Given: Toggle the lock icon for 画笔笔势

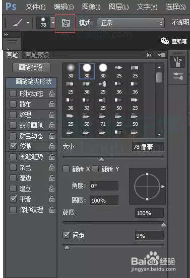Looking at the screenshot, I should 52,157.
